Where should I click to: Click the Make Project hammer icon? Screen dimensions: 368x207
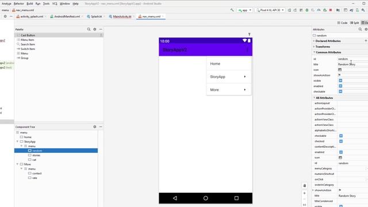click(x=232, y=10)
